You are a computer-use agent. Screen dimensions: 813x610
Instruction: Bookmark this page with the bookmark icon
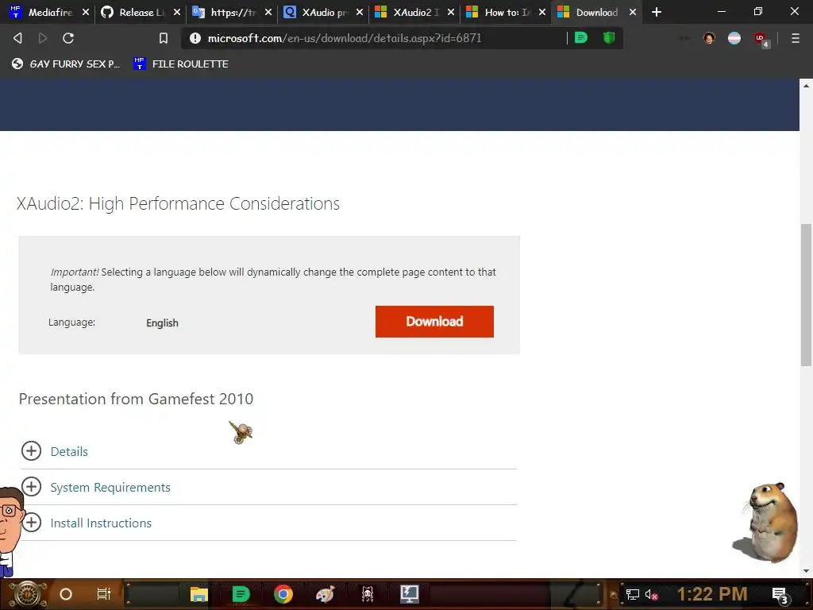(164, 38)
